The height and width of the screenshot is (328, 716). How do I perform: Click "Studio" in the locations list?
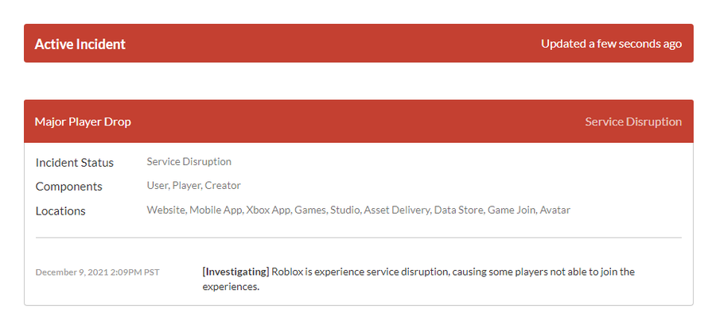pos(344,210)
